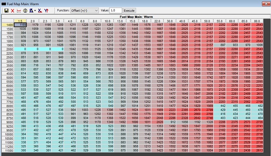
Task: Select the 11500 RPM row header
Action: (x=8, y=150)
